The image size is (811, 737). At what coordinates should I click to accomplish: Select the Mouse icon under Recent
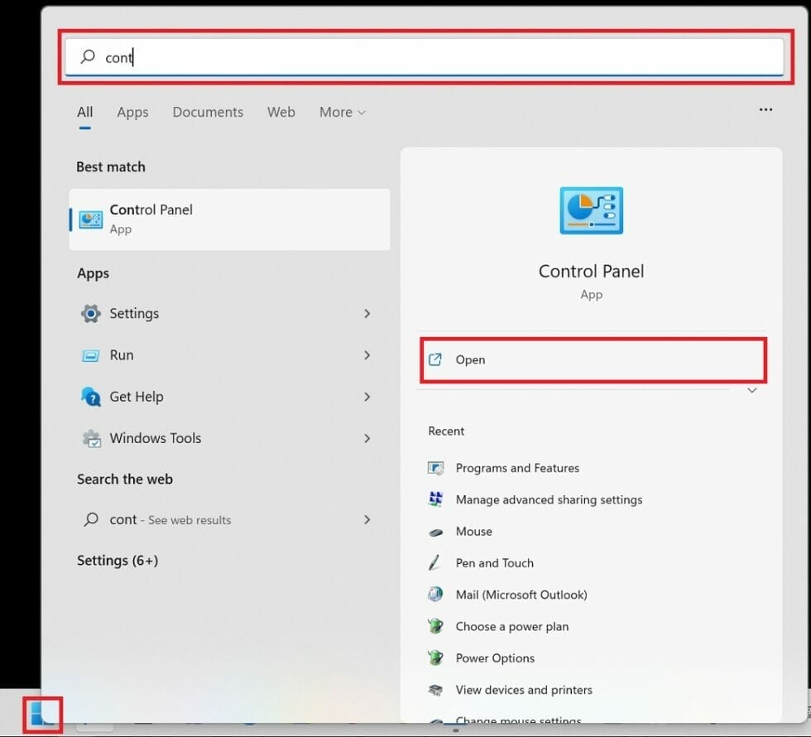coord(474,531)
